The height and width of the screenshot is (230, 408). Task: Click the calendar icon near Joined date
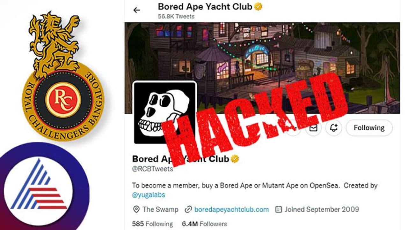click(279, 210)
